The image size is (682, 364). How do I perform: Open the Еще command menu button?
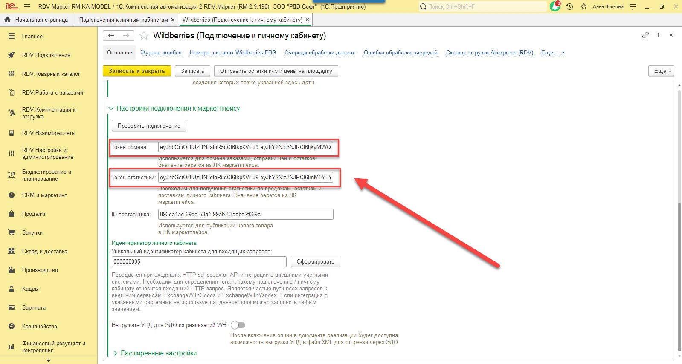(x=662, y=71)
